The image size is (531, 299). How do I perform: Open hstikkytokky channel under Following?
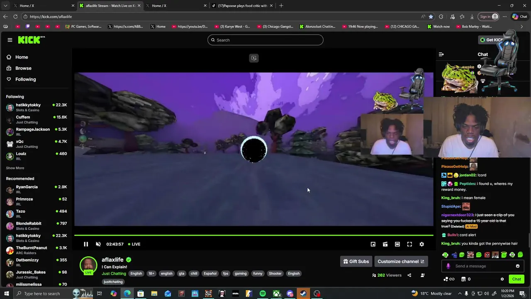click(x=37, y=107)
